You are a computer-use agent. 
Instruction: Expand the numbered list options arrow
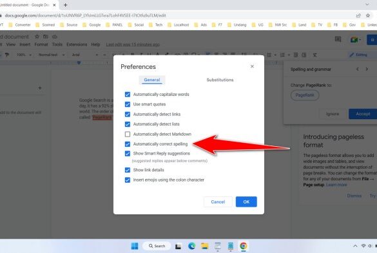tap(289, 55)
